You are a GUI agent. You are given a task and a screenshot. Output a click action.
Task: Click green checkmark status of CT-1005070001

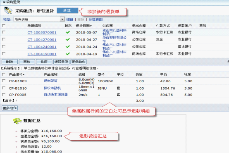pos(68,32)
